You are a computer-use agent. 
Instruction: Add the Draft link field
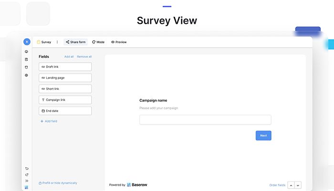(x=65, y=67)
